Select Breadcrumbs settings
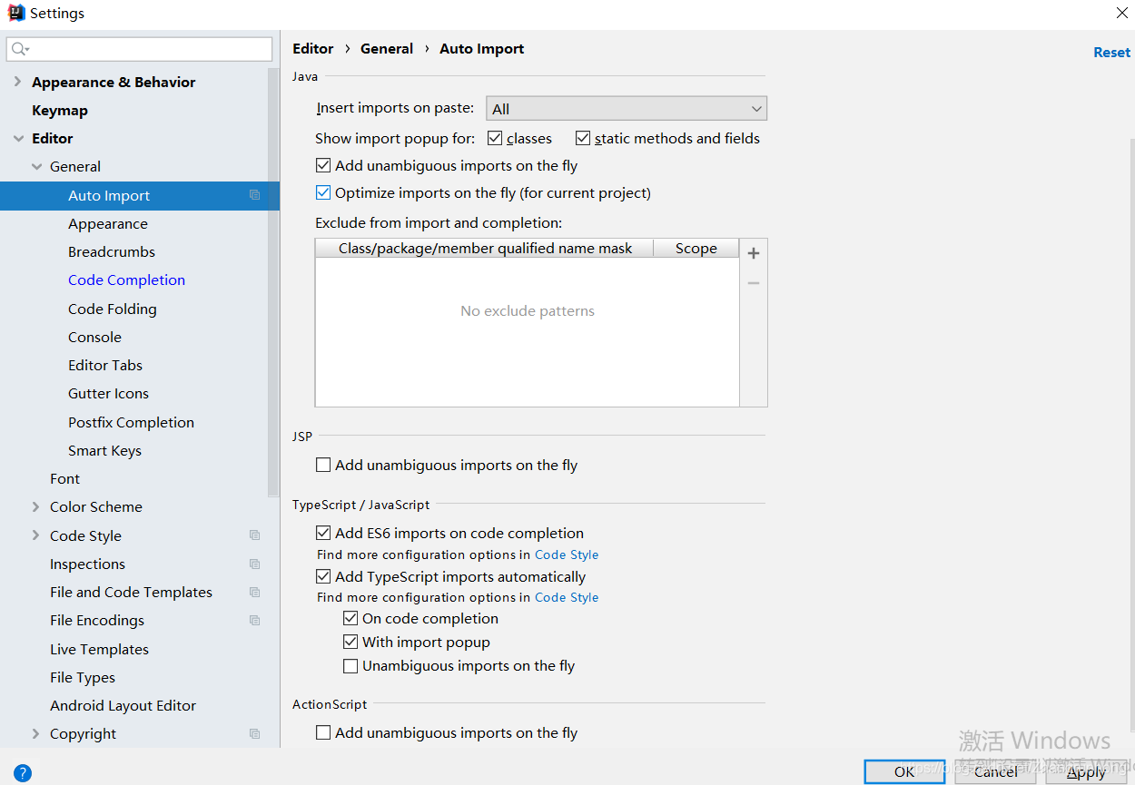Viewport: 1135px width, 785px height. point(112,251)
